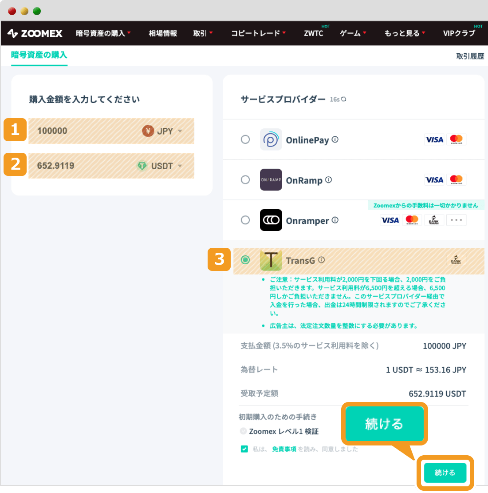Select the TransG radio button
Screen dimensions: 488x493
point(245,260)
